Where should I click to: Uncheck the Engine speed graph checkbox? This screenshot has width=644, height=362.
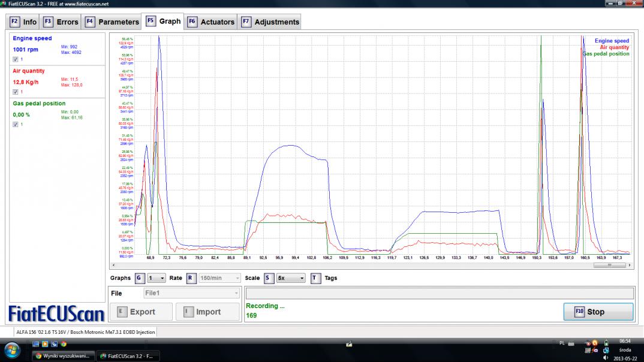(x=16, y=59)
